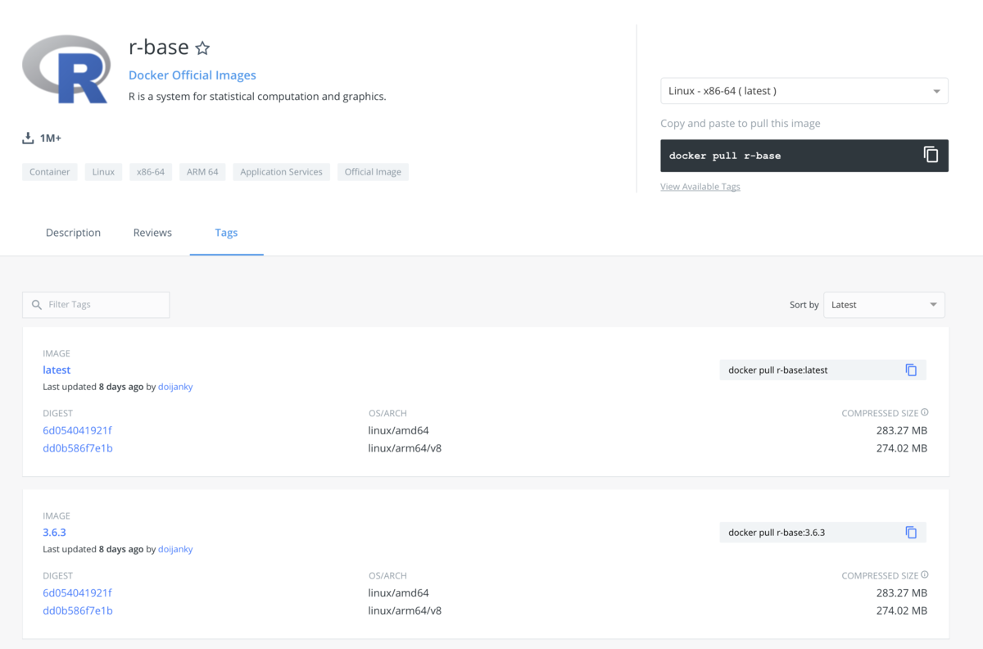Click View Available Tags link

700,187
